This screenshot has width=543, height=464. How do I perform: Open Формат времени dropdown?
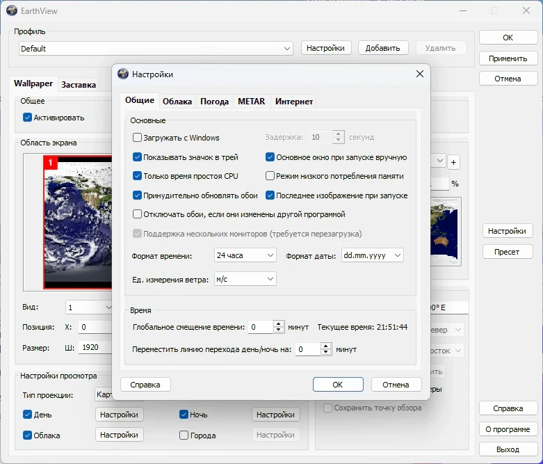(245, 255)
